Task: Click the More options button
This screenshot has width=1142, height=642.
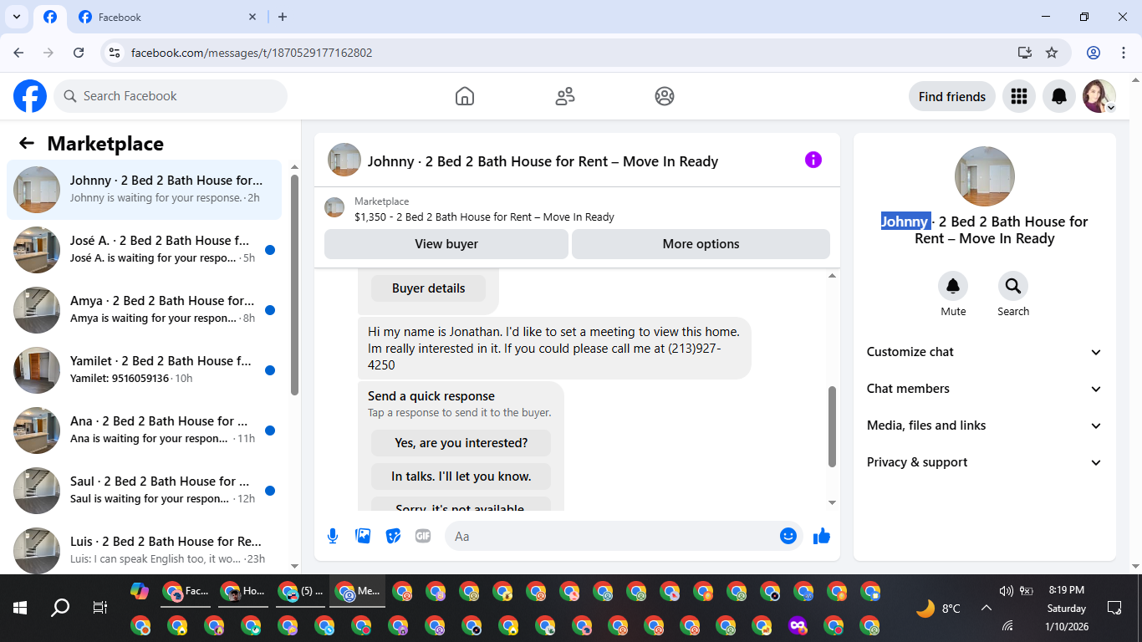Action: point(701,244)
